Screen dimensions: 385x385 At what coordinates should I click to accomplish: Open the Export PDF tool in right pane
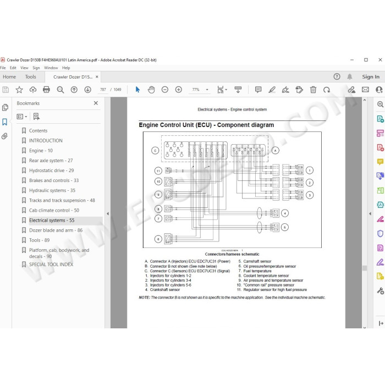coord(380,119)
